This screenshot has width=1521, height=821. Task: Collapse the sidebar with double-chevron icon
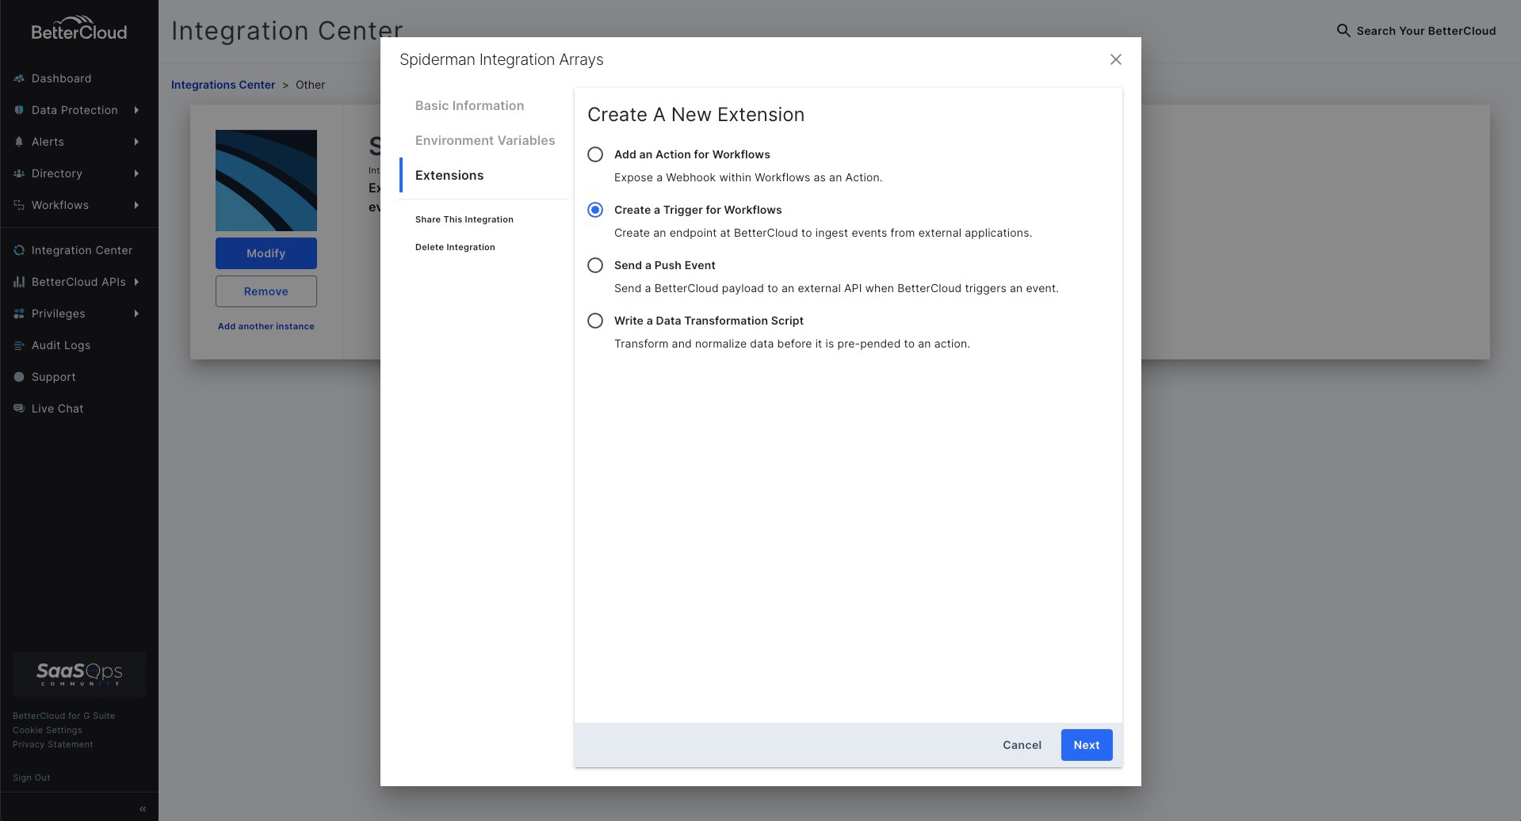[x=143, y=808]
